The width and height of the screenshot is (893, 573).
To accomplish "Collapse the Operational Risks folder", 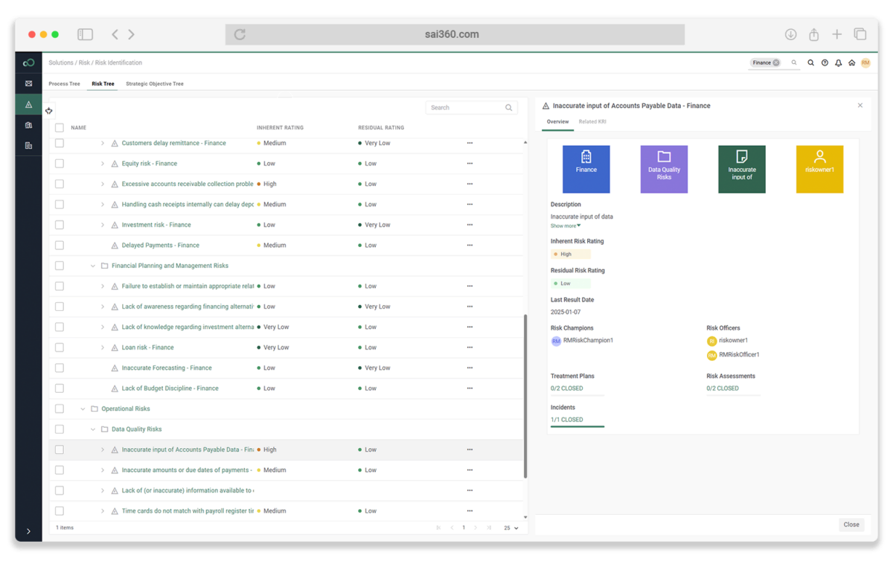I will tap(83, 409).
